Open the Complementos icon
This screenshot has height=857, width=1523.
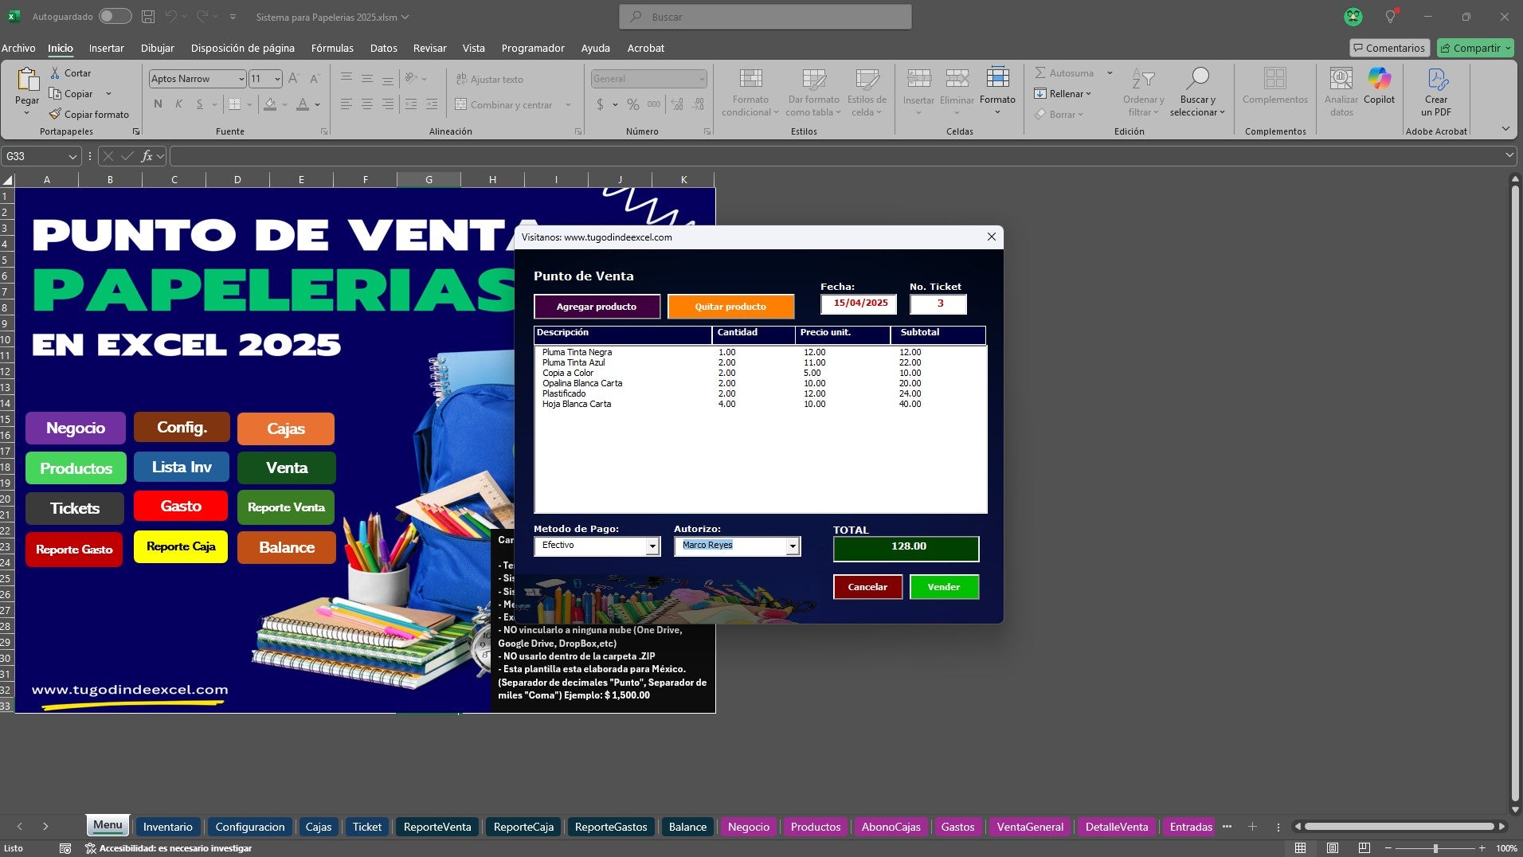click(1274, 78)
